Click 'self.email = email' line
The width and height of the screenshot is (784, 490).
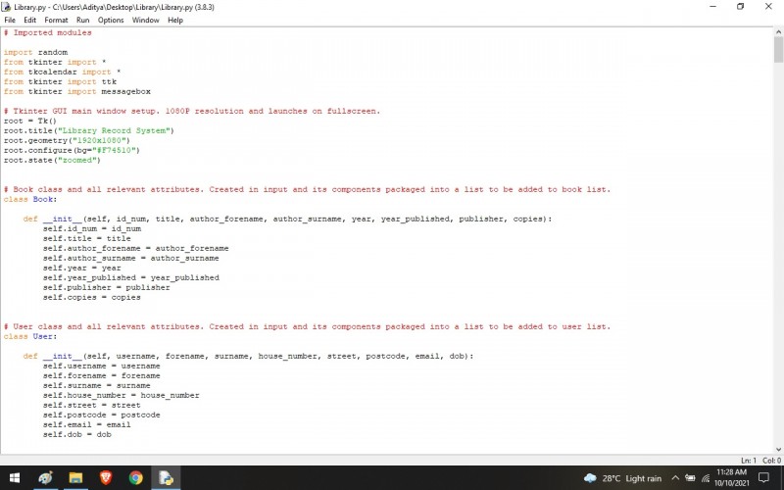pyautogui.click(x=87, y=424)
